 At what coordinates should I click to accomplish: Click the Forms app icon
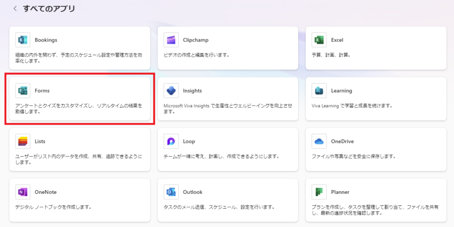(23, 91)
